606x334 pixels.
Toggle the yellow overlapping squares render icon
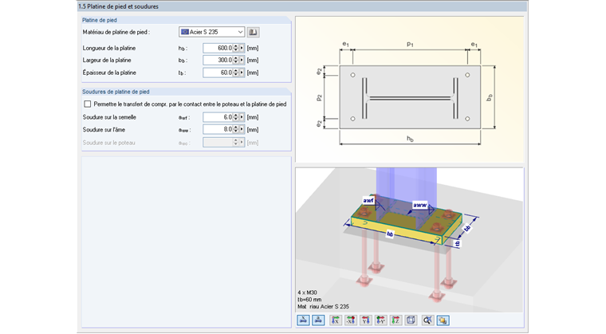pyautogui.click(x=443, y=320)
